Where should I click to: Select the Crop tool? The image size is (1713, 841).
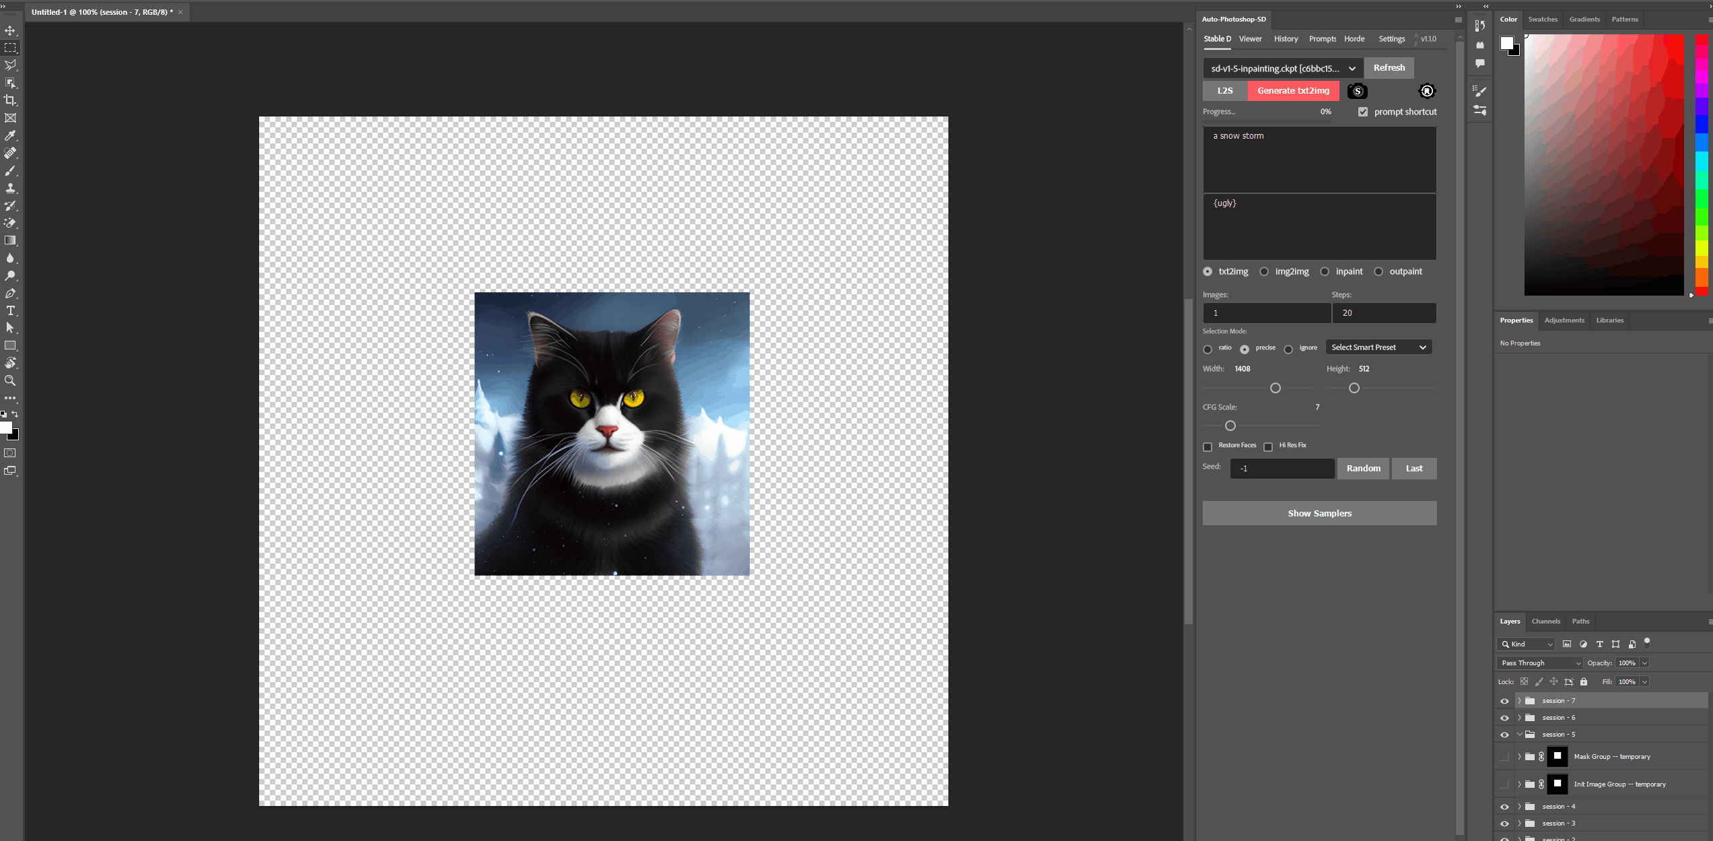[x=10, y=100]
